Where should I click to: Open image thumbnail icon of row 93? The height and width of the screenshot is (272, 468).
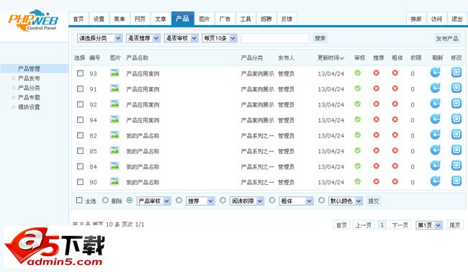point(114,73)
